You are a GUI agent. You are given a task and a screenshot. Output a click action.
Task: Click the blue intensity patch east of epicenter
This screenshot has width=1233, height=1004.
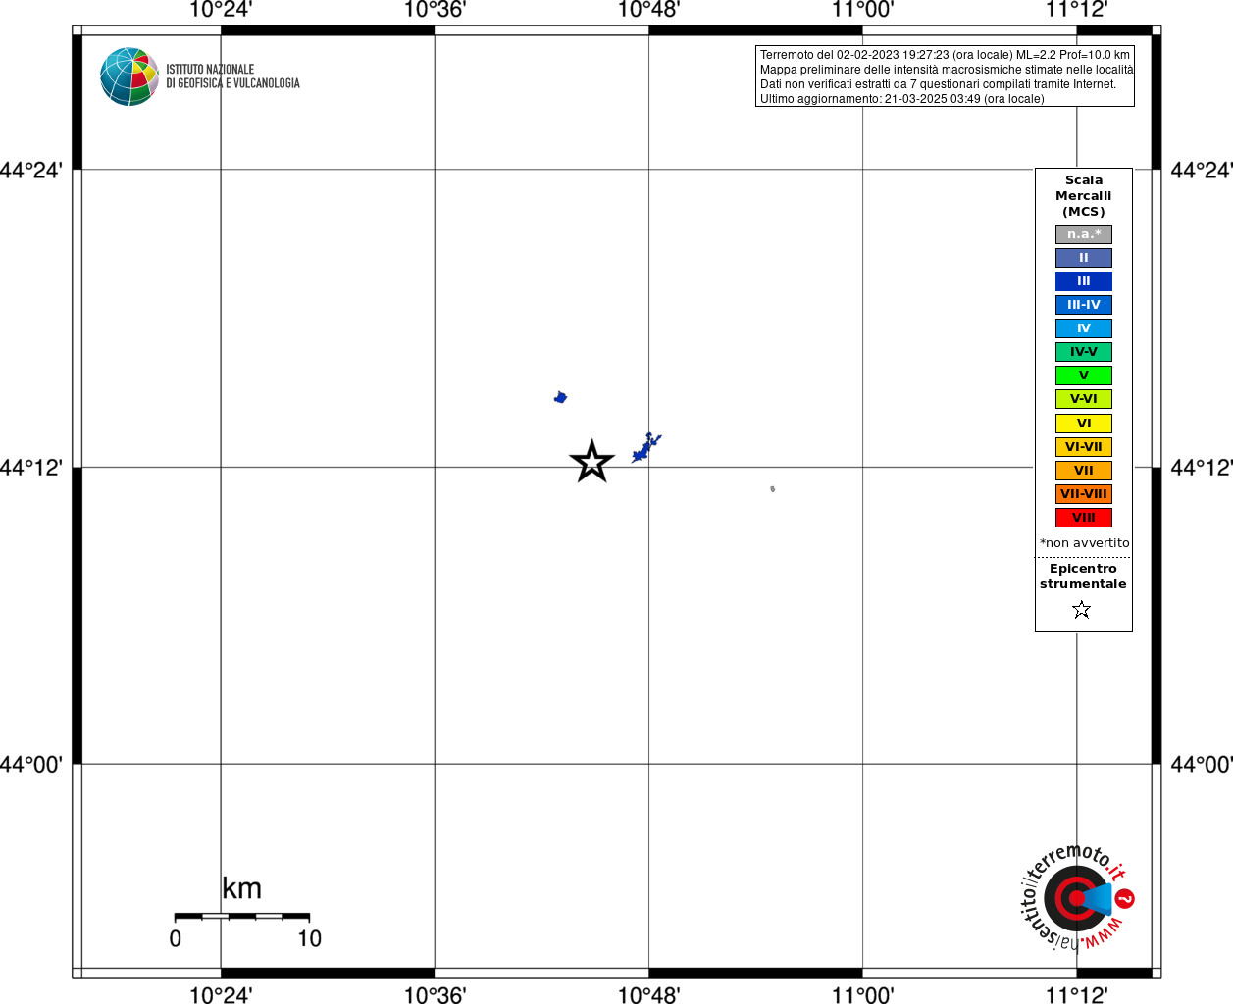(646, 447)
